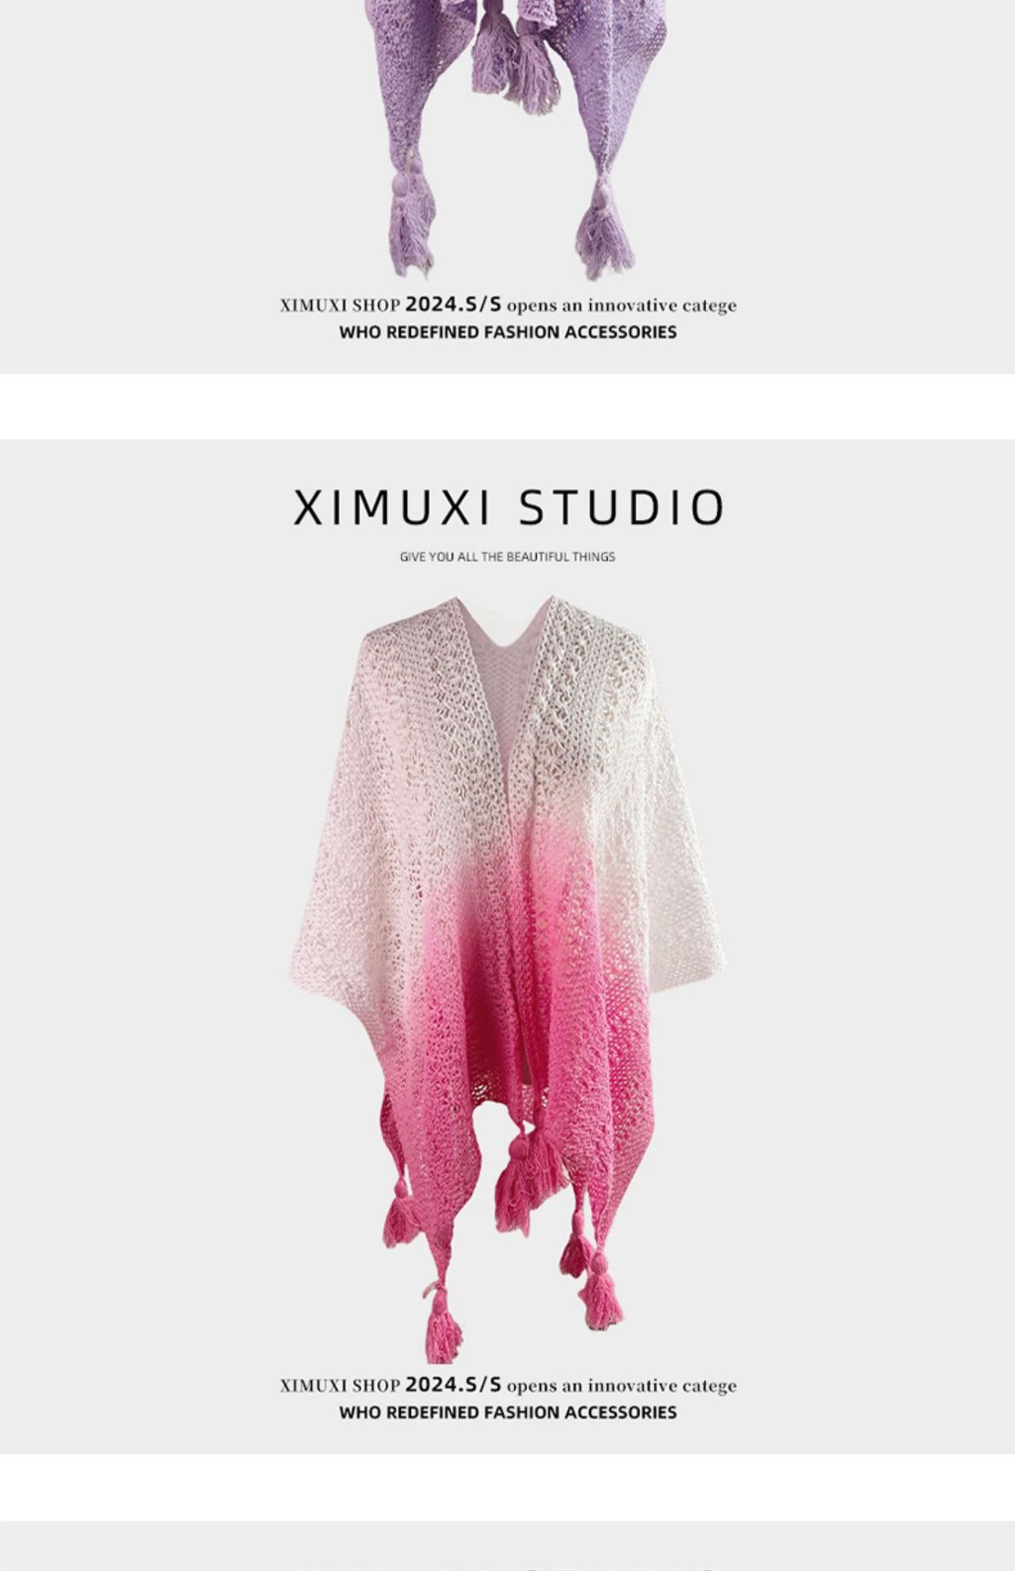Screen dimensions: 1015x1571
Task: Click WHO REDEFINED FASHION ACCESSORIES below pink shawl
Action: pyautogui.click(x=508, y=1412)
